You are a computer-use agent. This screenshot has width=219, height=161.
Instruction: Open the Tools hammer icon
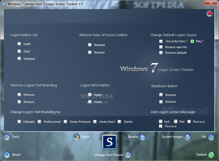click(x=7, y=137)
